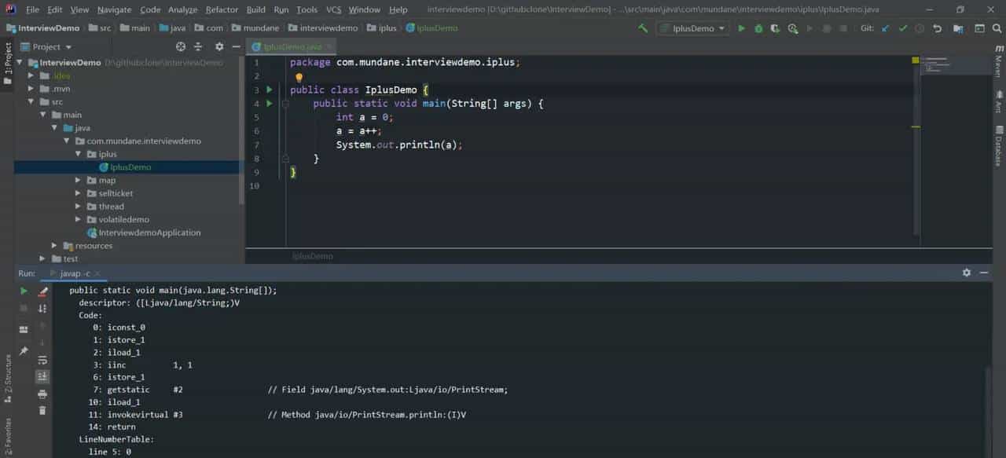Open Search Everywhere magnifier icon
This screenshot has height=458, width=1006.
997,28
